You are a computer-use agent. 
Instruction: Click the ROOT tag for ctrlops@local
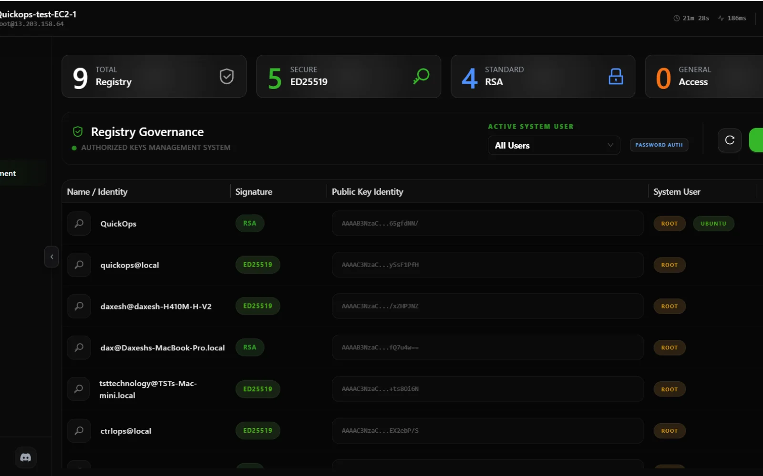tap(670, 431)
